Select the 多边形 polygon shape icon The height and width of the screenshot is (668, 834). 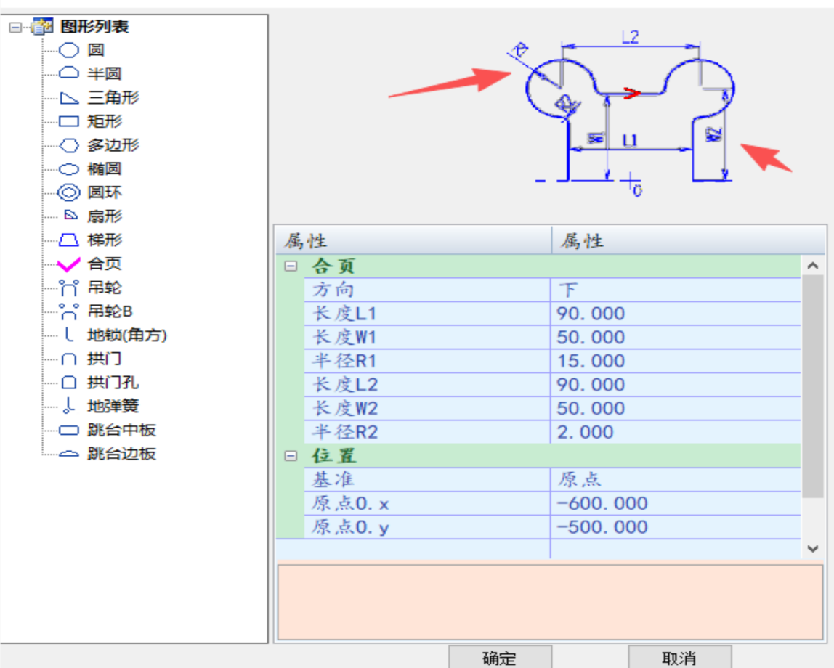pyautogui.click(x=69, y=144)
